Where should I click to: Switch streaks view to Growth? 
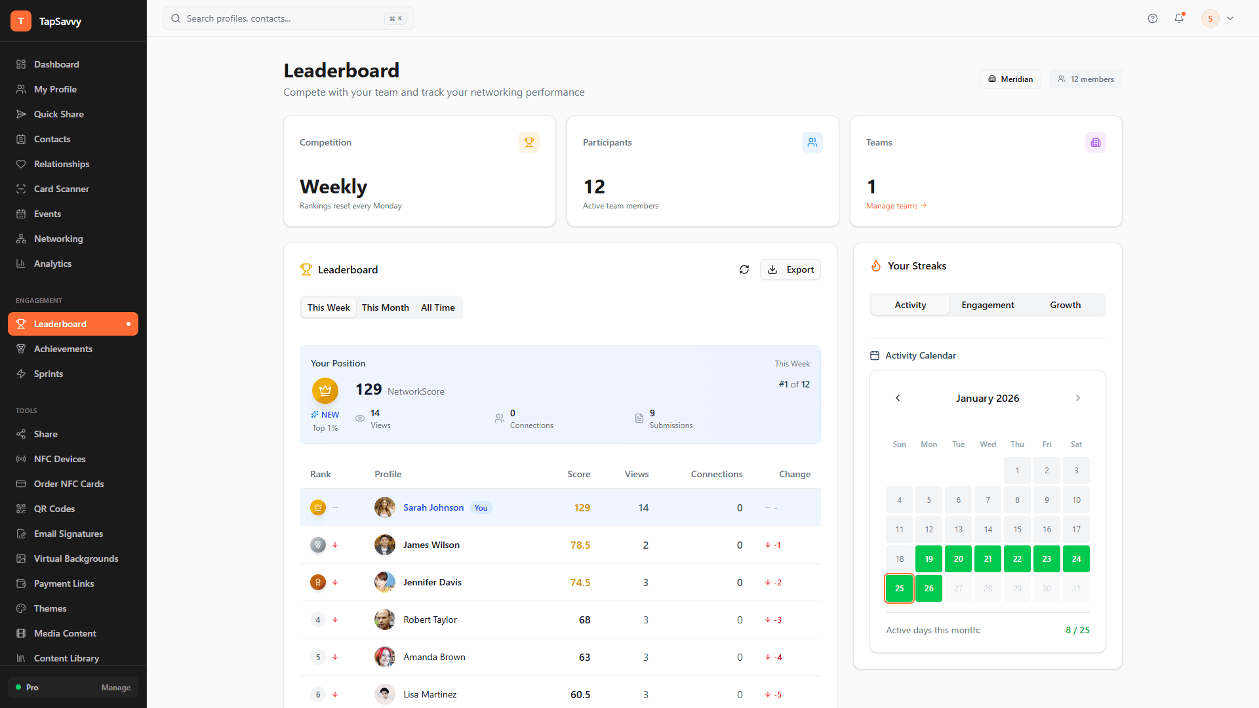pos(1064,305)
